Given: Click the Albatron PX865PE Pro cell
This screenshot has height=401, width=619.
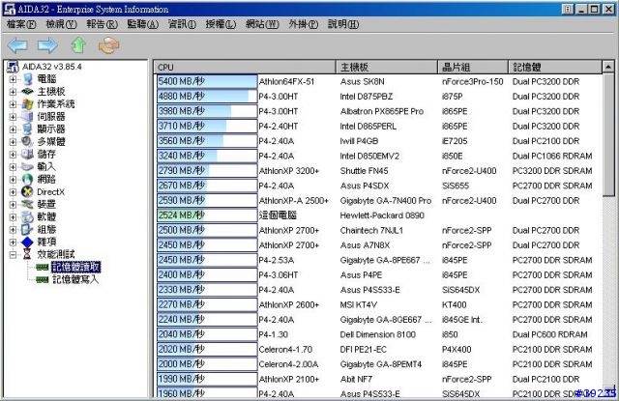Looking at the screenshot, I should (382, 111).
